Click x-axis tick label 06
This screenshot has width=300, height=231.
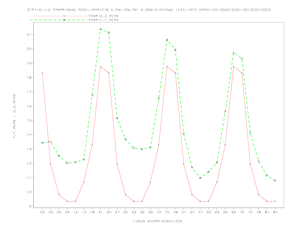click(59, 212)
